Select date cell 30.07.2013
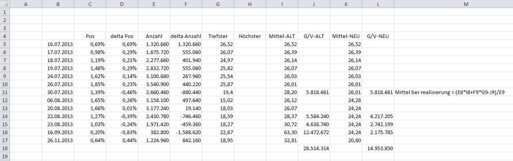 click(x=58, y=92)
